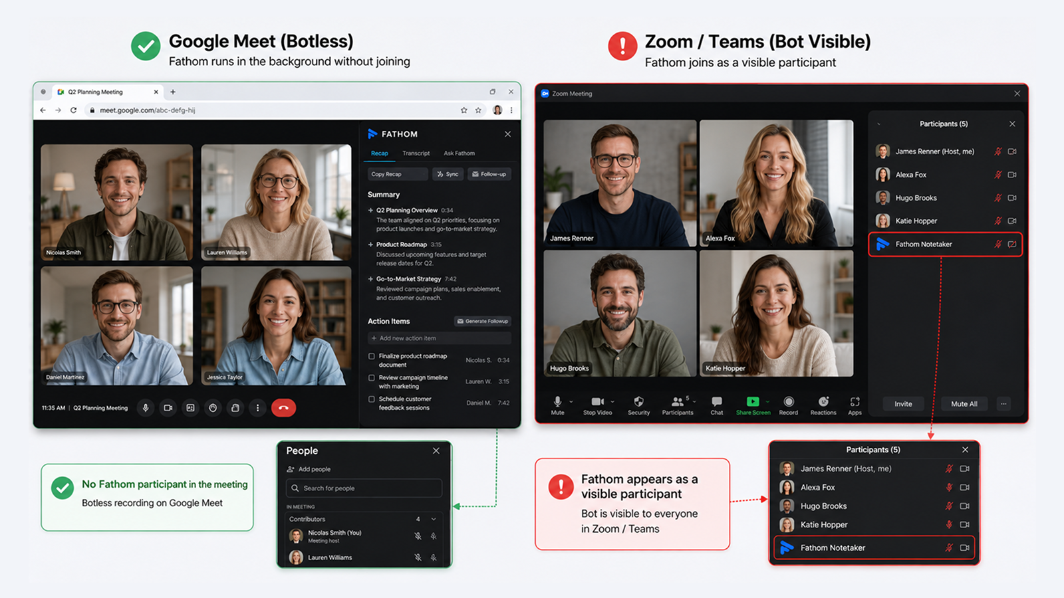Collapse the Contributors group in the People panel
This screenshot has height=598, width=1064.
coord(434,519)
